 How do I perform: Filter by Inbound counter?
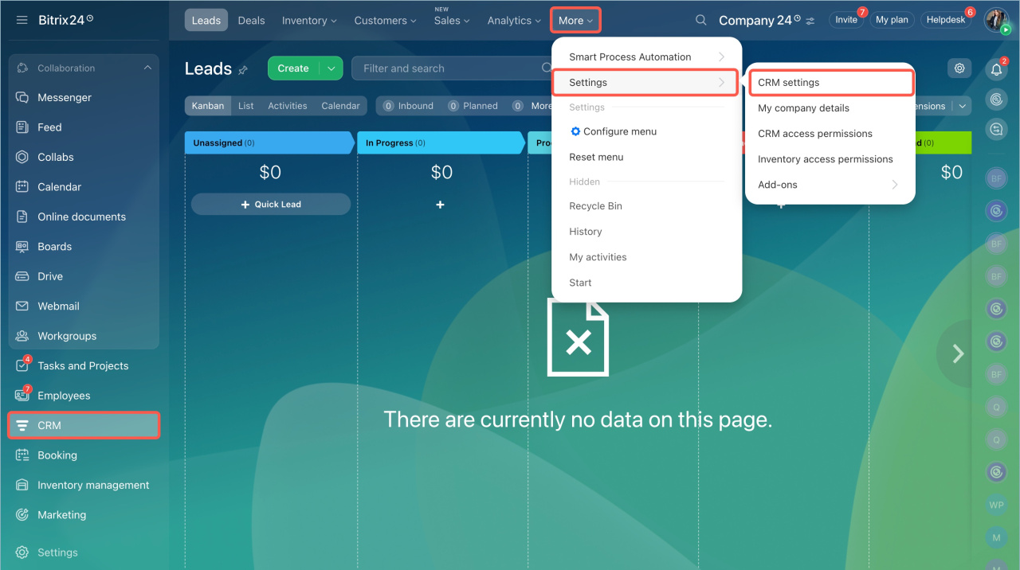click(x=408, y=106)
